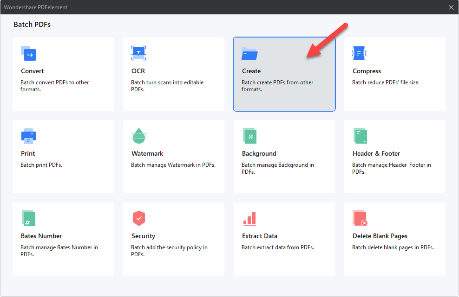Click the red shield Security icon
459x297 pixels.
(x=139, y=218)
